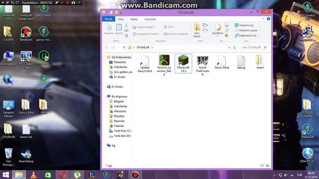Open the Sil delete dropdown
Image resolution: width=319 pixels, height=179 pixels.
[168, 27]
